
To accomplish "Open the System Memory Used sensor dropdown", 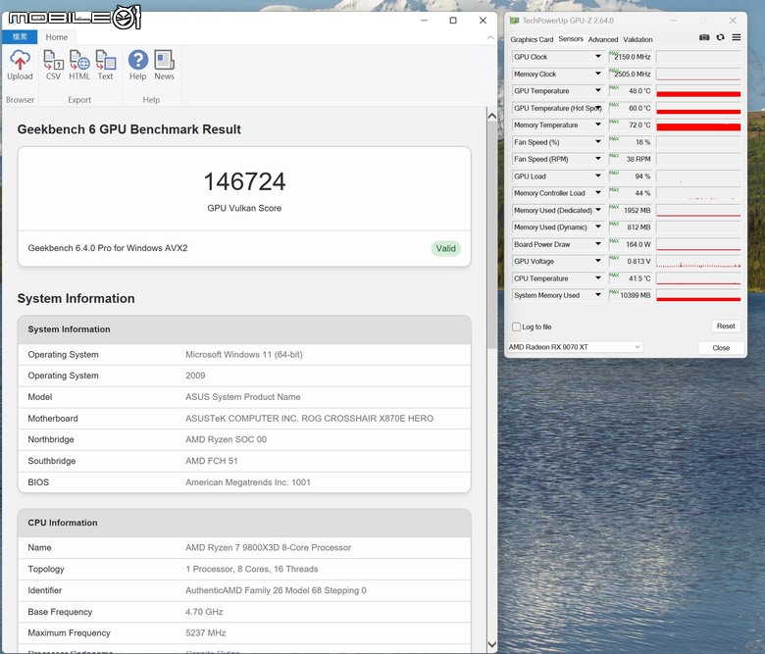I will click(597, 295).
